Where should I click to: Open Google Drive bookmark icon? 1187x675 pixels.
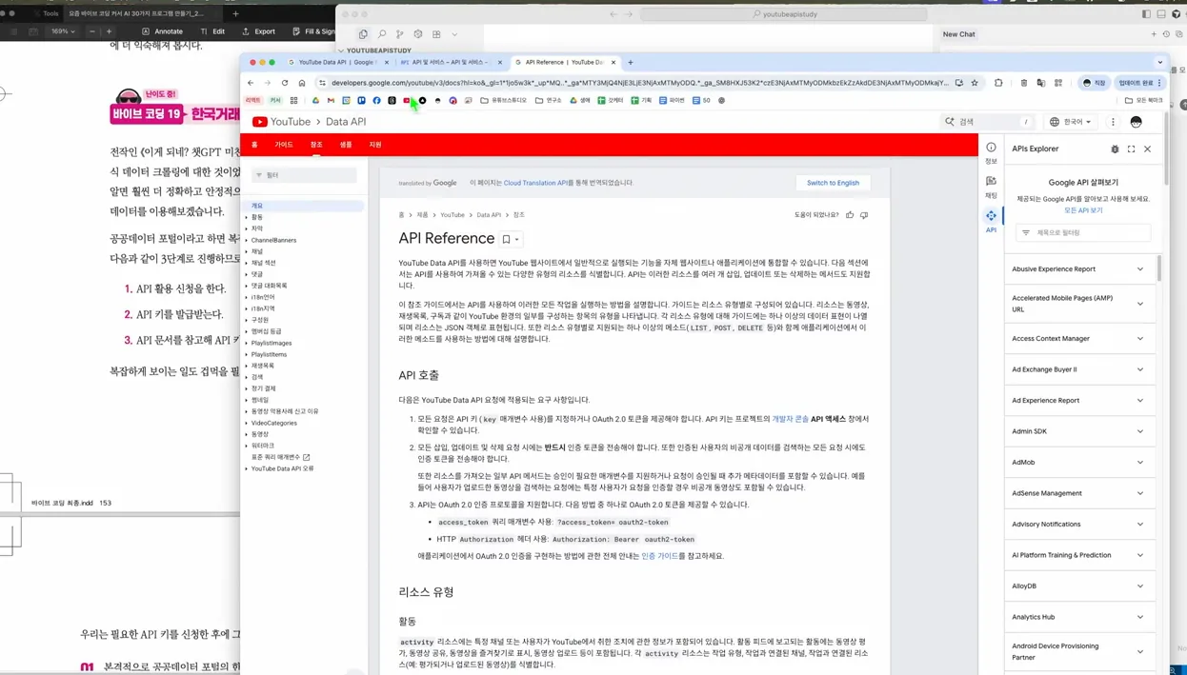(x=315, y=100)
